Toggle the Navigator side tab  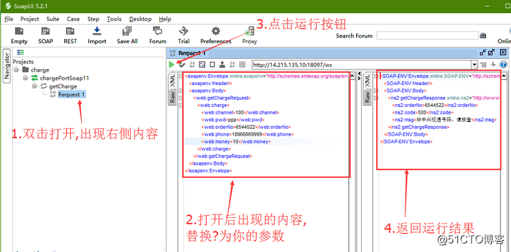pos(7,67)
